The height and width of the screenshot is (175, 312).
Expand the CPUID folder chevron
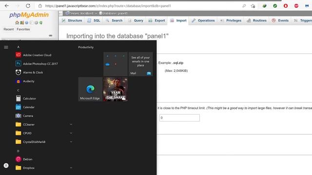tap(71, 133)
